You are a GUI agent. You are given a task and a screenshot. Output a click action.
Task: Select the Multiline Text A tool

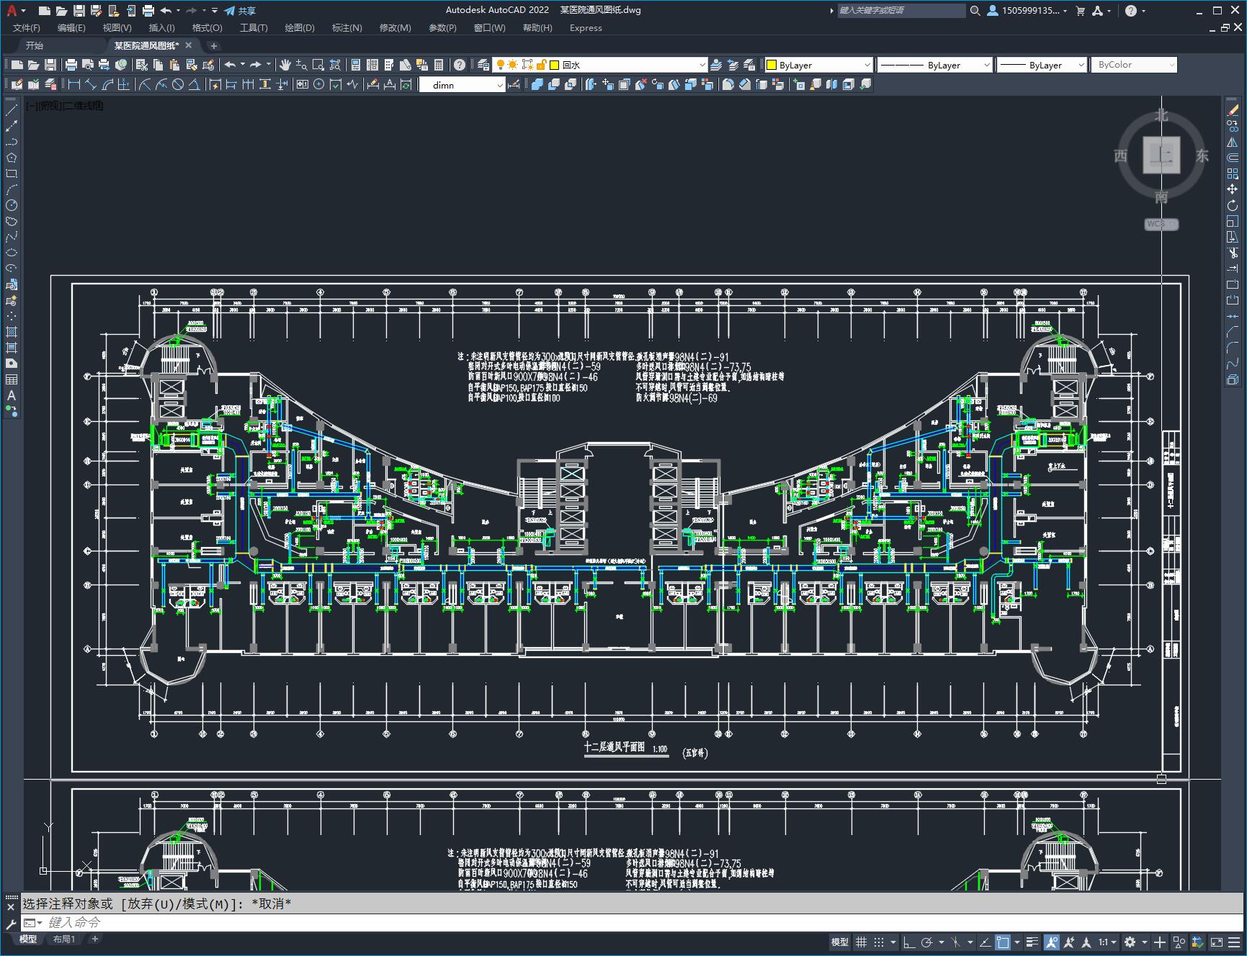pos(12,395)
